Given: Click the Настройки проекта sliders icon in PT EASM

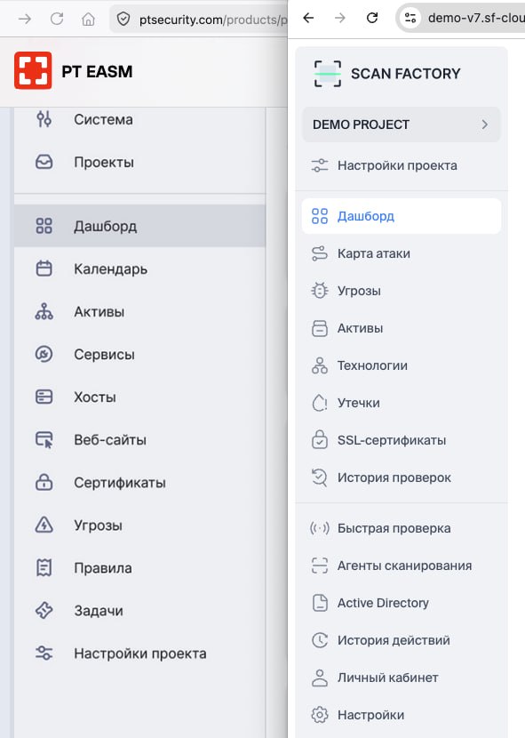Looking at the screenshot, I should pyautogui.click(x=44, y=654).
